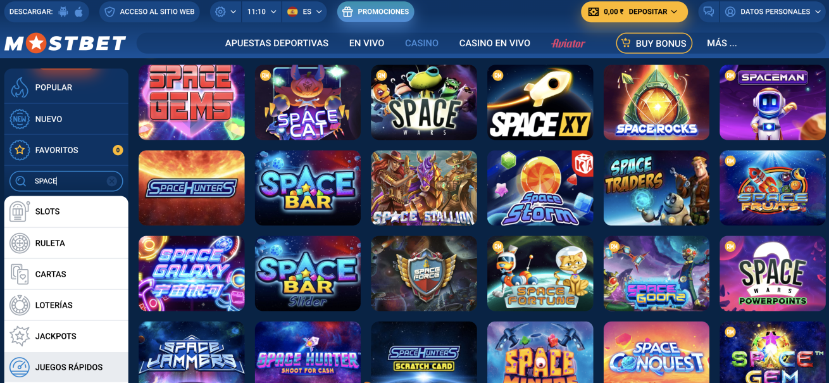Screen dimensions: 829x383
Task: Clear the SPACE search text
Action: tap(112, 181)
